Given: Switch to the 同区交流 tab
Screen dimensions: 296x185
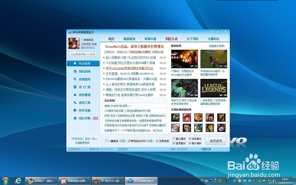Looking at the screenshot, I should click(x=172, y=39).
